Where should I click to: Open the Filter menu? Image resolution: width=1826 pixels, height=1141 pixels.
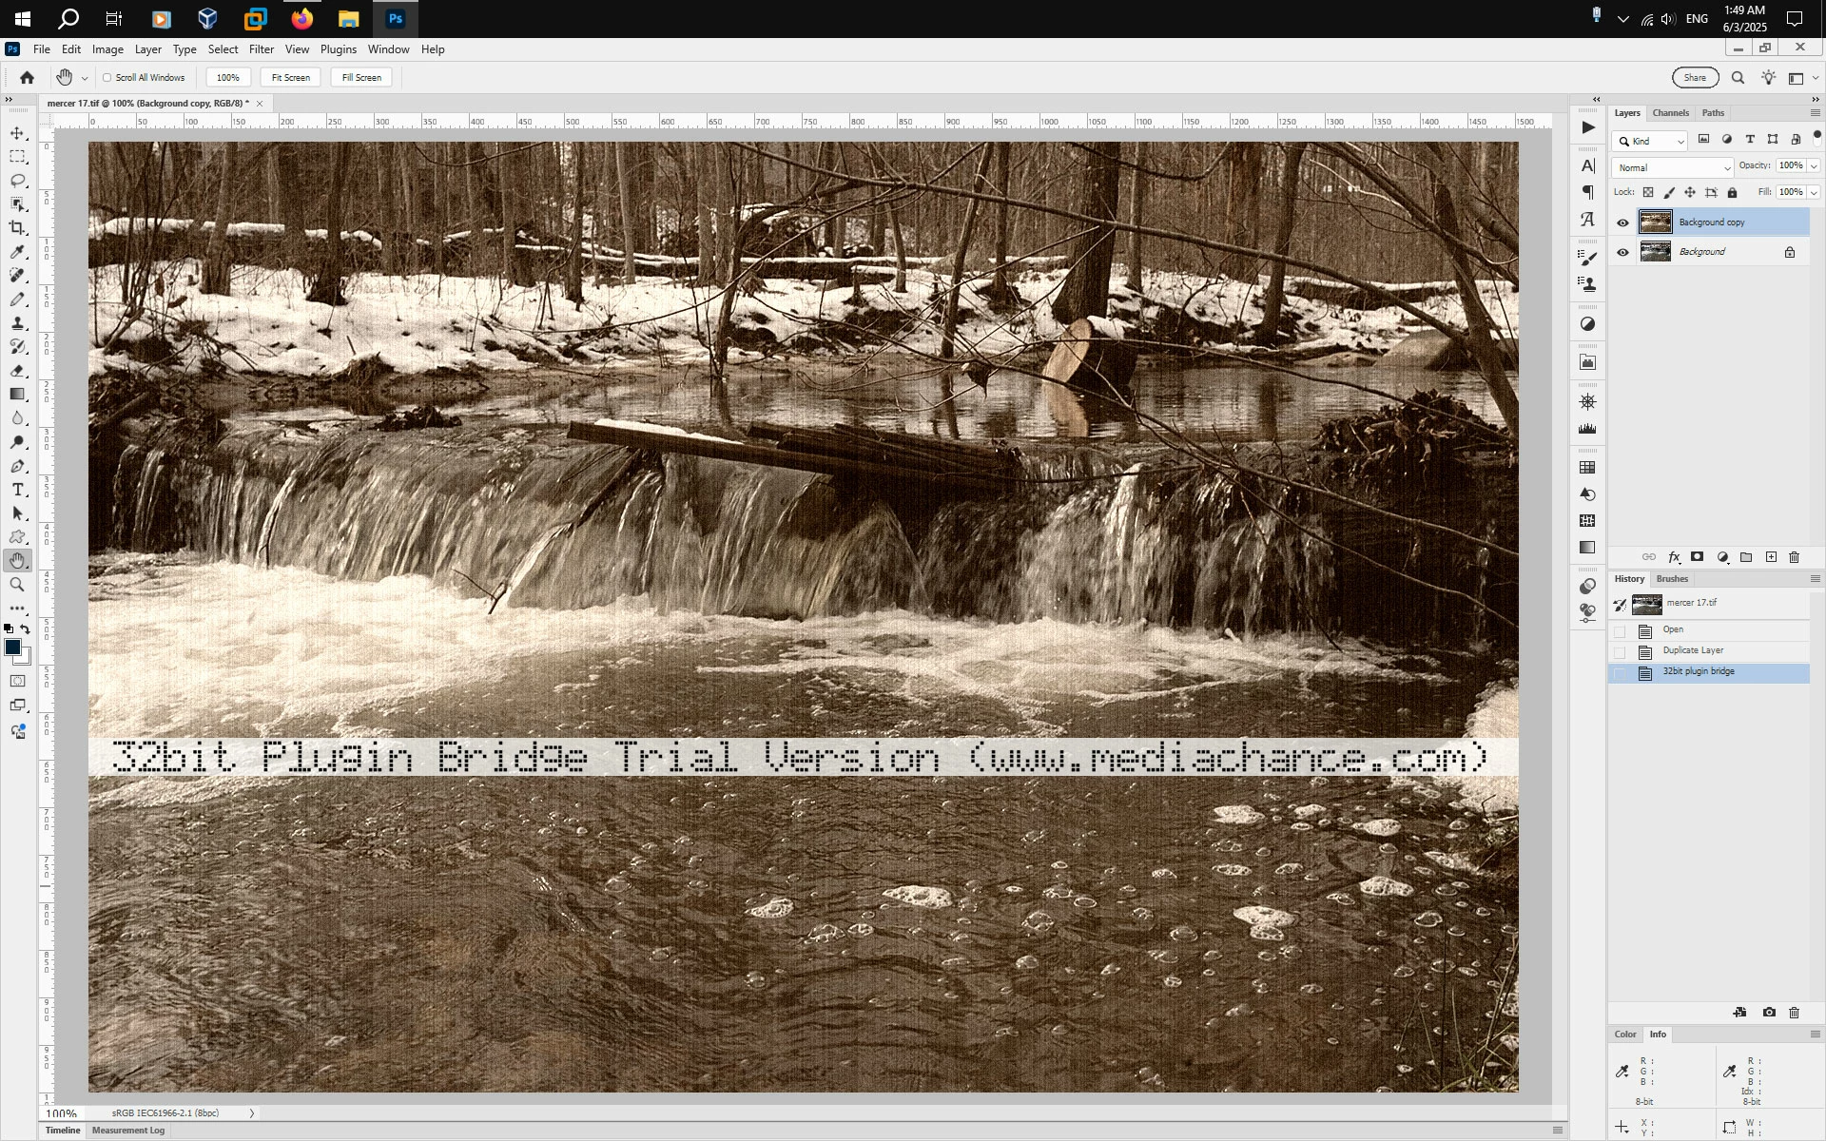(261, 49)
